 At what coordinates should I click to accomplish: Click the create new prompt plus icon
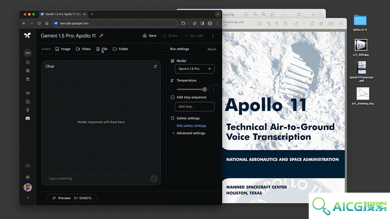point(28,62)
